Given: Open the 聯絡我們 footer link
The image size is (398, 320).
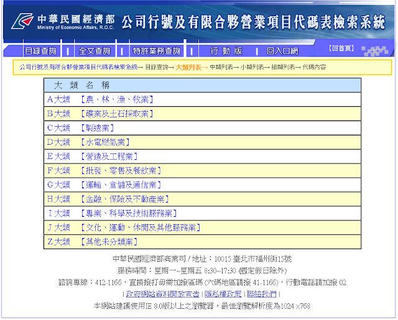Looking at the screenshot, I should point(261,294).
